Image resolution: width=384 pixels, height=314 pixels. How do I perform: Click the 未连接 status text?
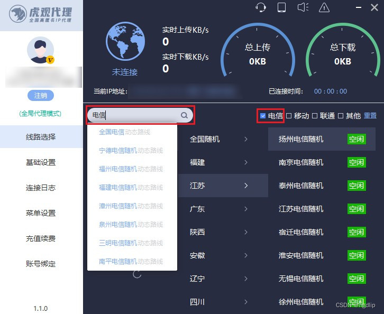click(125, 72)
